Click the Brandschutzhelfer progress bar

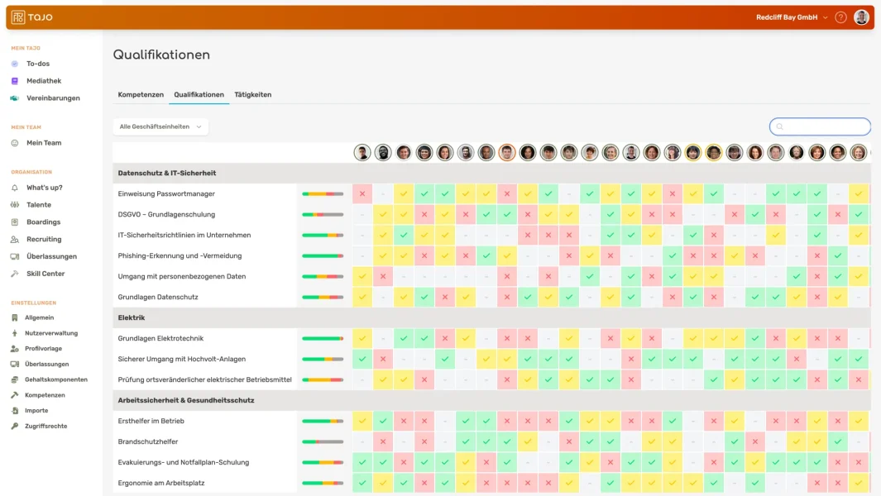click(323, 442)
